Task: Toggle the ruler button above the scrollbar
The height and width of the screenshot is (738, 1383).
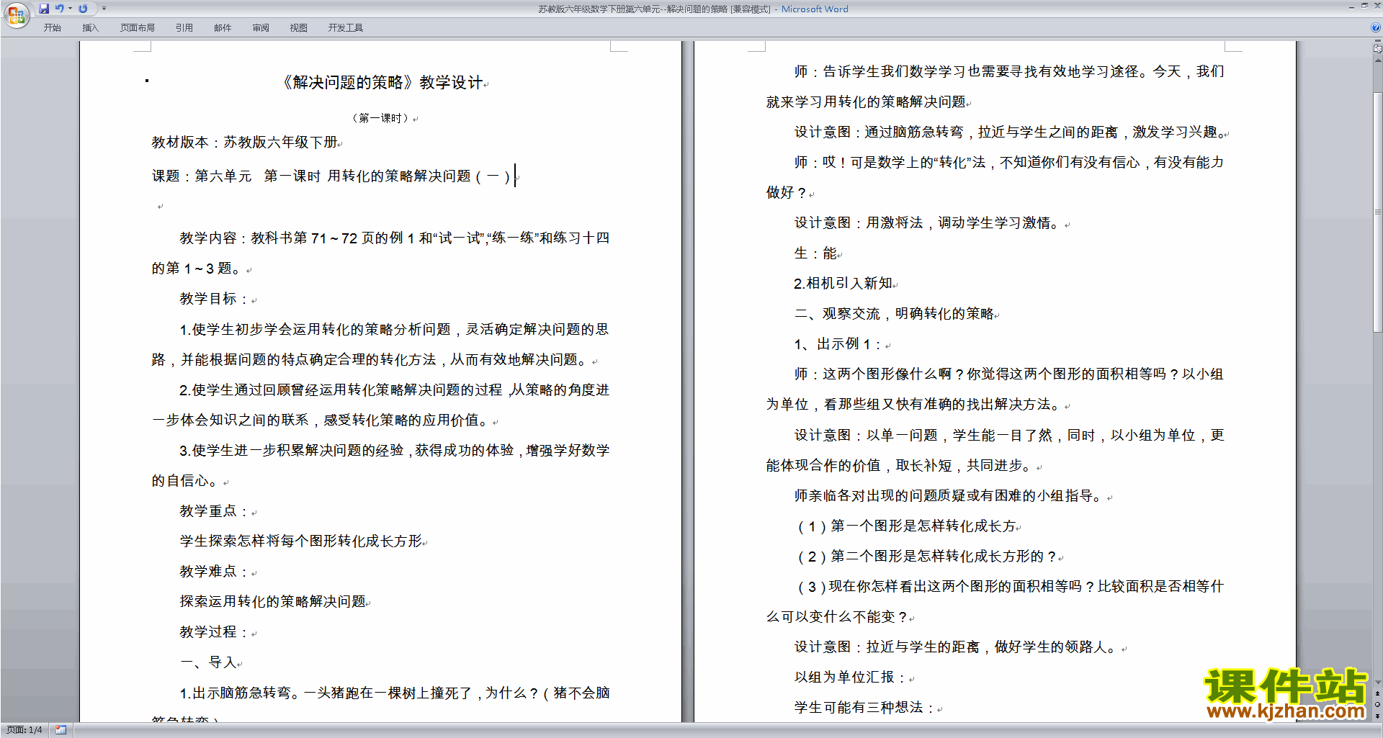Action: click(x=1377, y=49)
